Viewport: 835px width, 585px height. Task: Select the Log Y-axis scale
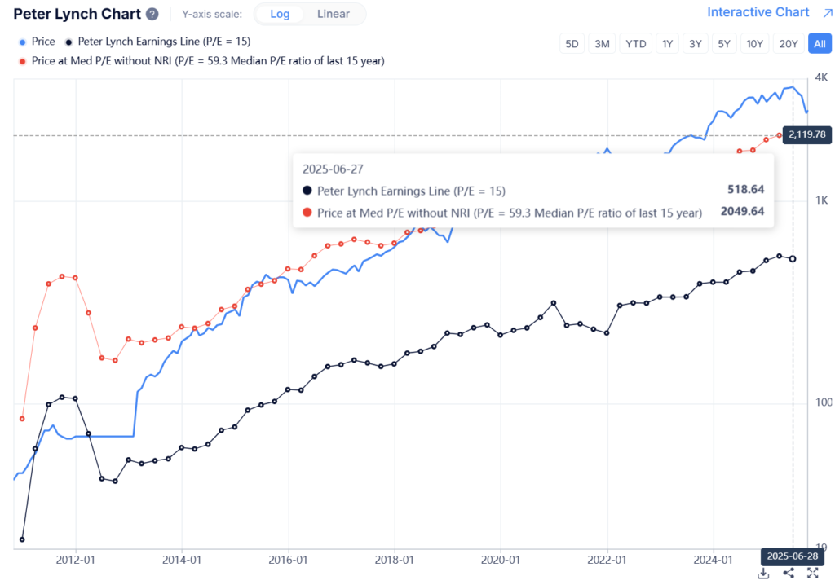coord(281,14)
